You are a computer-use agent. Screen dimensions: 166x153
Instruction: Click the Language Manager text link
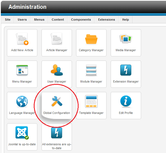(x=22, y=113)
